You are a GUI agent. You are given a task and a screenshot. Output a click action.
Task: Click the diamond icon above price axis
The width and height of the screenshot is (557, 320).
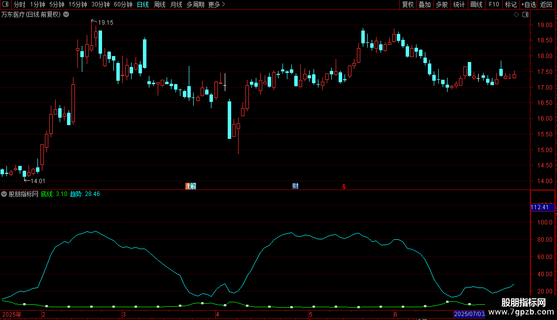tap(516, 15)
